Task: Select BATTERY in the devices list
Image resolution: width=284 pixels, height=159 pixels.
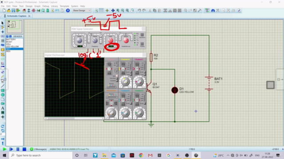Action: [15, 39]
